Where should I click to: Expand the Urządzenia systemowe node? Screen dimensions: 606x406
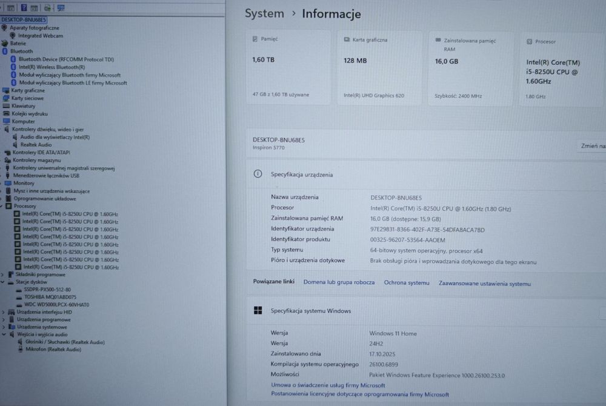4,327
